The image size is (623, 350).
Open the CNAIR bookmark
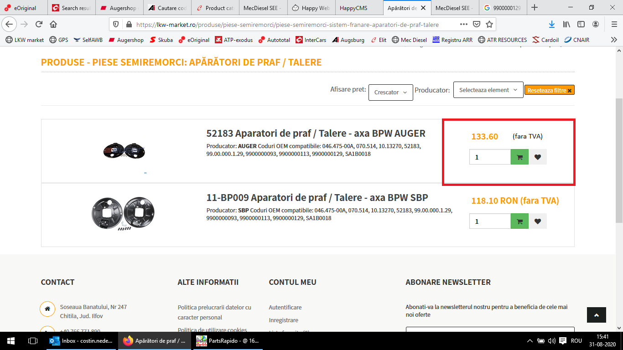(x=577, y=40)
